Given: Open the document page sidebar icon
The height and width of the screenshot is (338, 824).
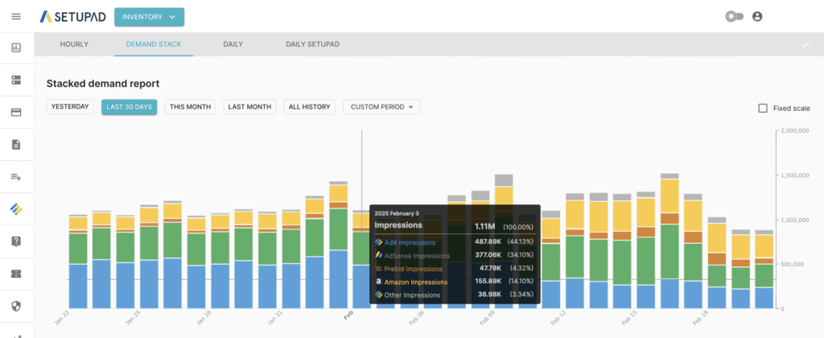Looking at the screenshot, I should point(16,144).
